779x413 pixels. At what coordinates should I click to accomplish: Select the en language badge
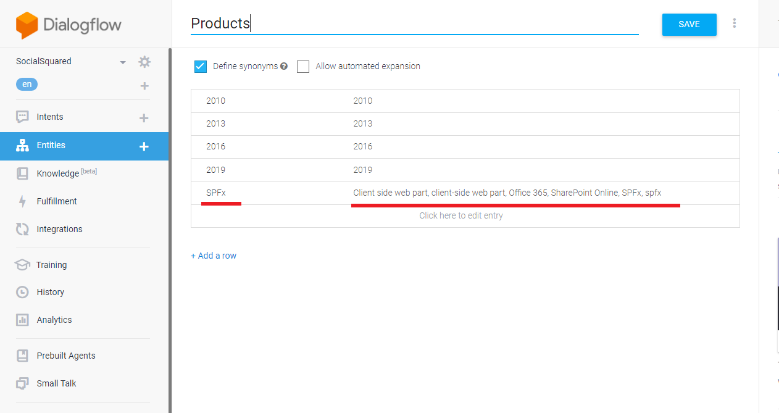click(27, 85)
